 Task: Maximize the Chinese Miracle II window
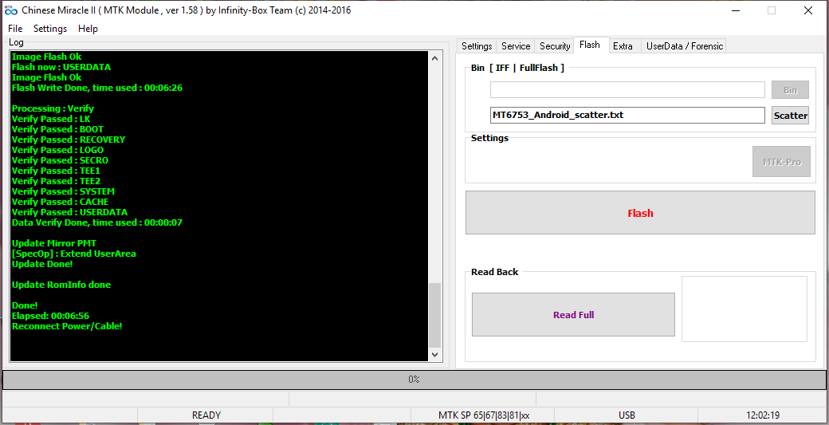point(772,10)
